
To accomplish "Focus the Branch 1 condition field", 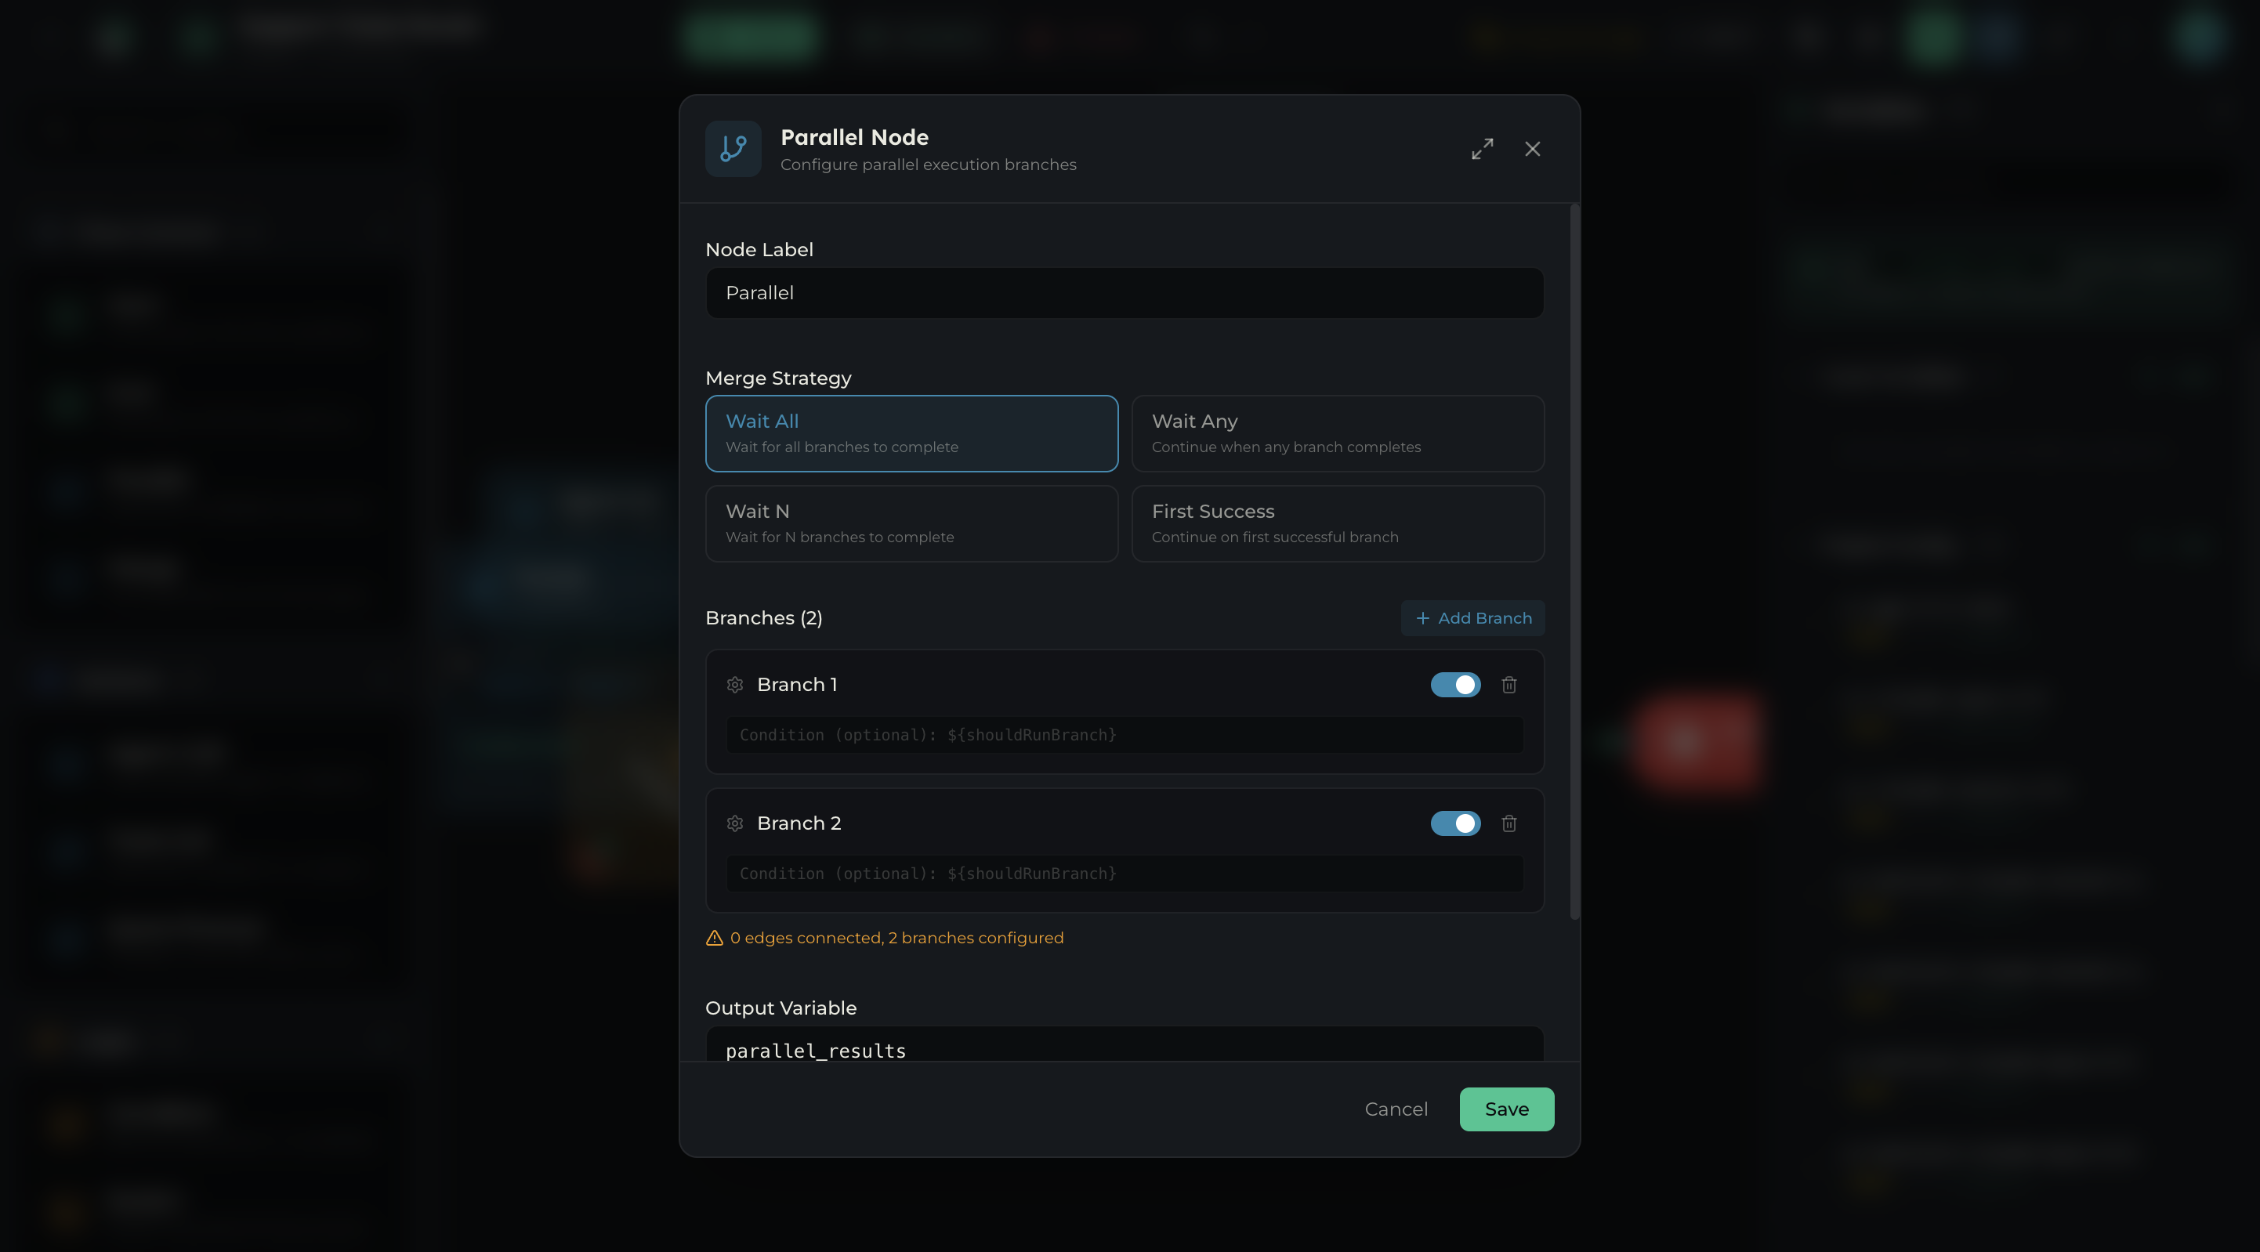I will 1125,735.
